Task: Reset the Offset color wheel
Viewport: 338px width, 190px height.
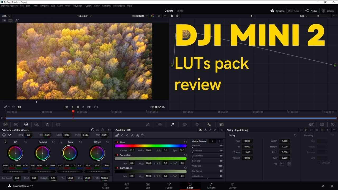Action: [107, 142]
